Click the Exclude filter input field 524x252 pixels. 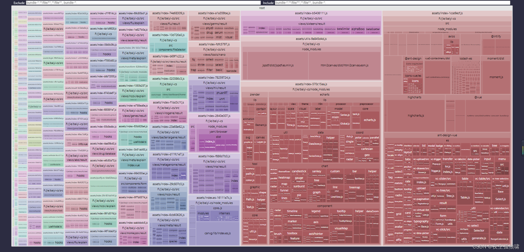pos(143,3)
